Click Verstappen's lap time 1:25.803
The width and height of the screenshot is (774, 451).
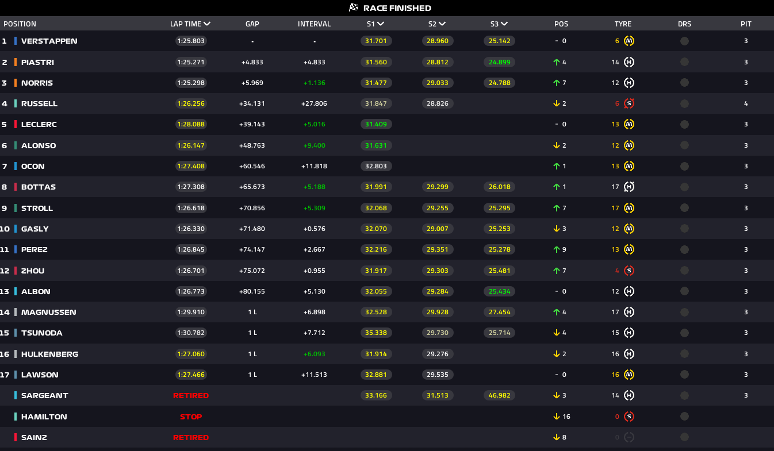[191, 41]
